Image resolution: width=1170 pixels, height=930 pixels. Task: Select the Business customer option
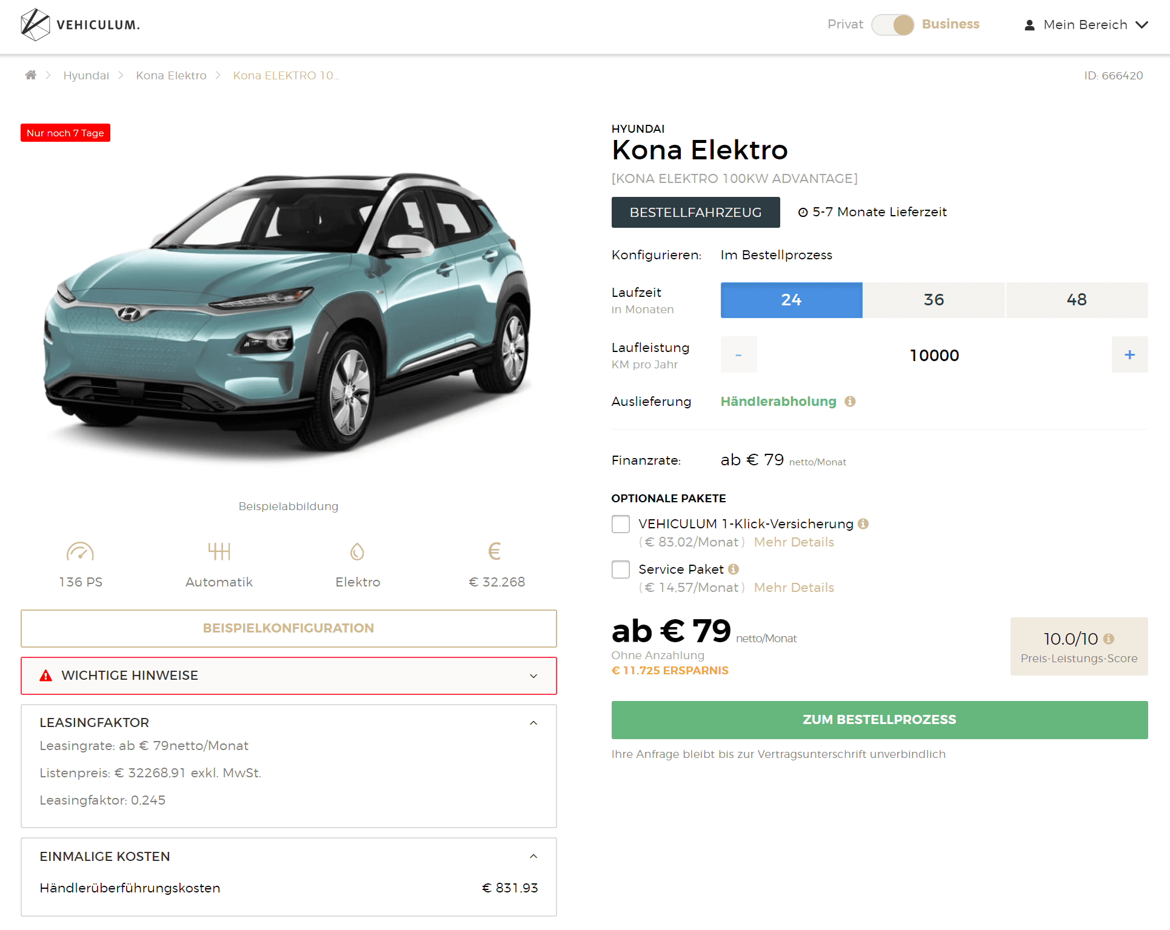(951, 24)
